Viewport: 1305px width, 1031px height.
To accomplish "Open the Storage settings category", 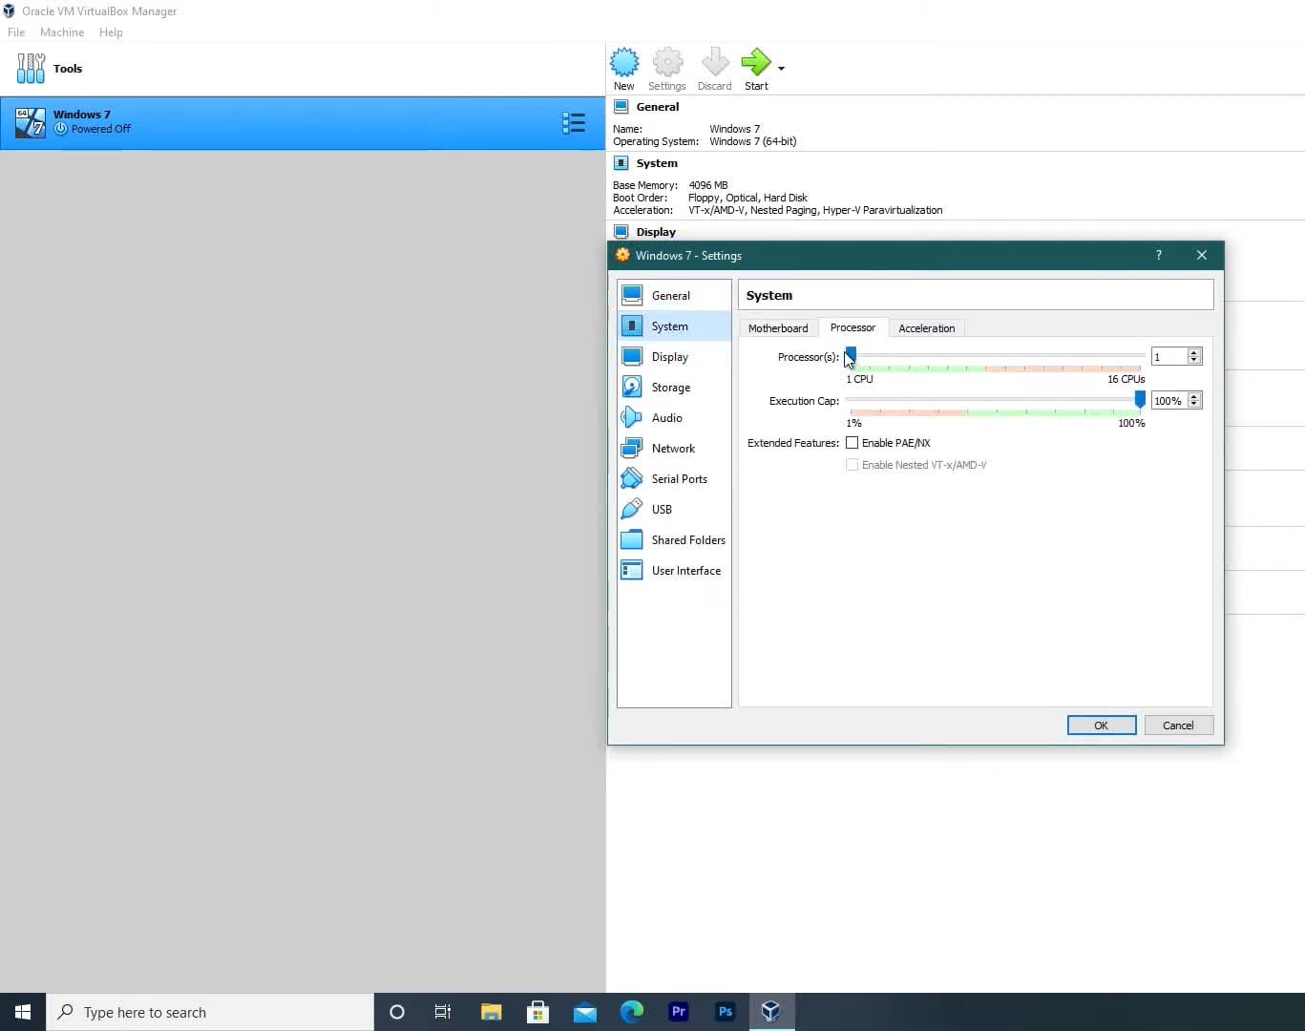I will click(674, 388).
